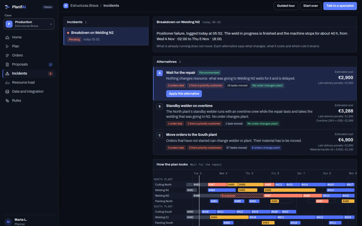Image resolution: width=362 pixels, height=226 pixels.
Task: Click task 0409 on Welding N2 row
Action: click(312, 196)
